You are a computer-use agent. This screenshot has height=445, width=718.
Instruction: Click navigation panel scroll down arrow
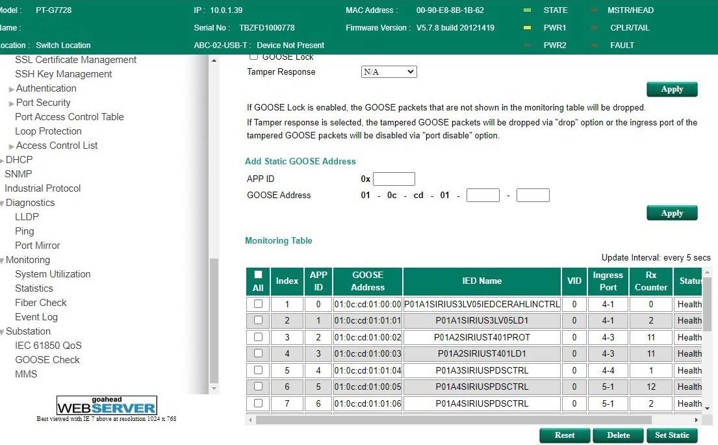click(x=214, y=388)
